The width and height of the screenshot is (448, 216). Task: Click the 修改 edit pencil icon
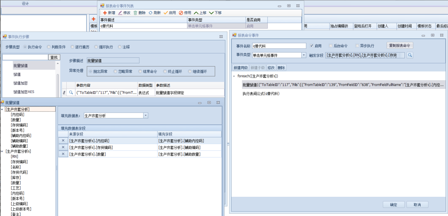[120, 13]
